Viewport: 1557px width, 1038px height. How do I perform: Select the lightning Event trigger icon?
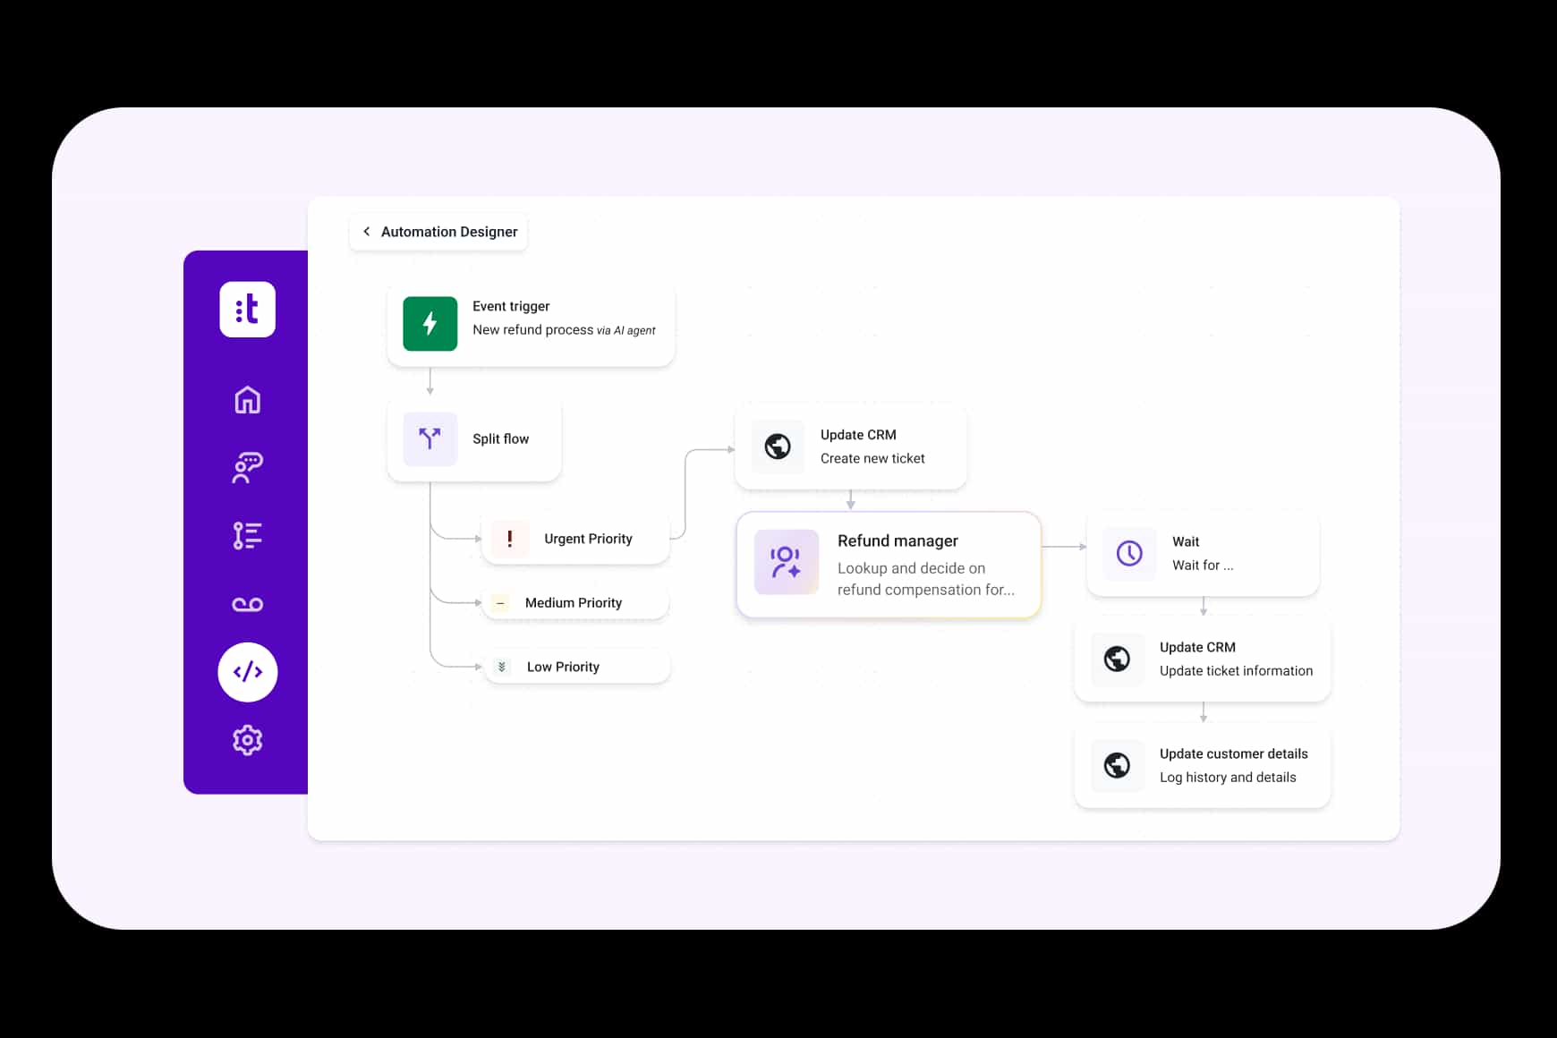tap(430, 324)
